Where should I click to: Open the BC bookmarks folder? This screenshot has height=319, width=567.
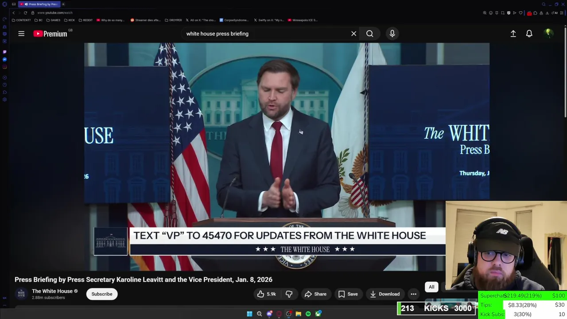coord(39,20)
